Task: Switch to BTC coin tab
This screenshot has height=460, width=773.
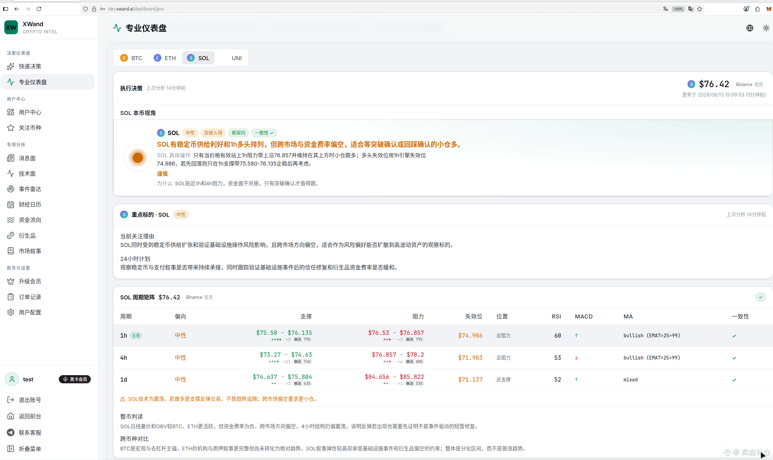Action: [x=131, y=58]
